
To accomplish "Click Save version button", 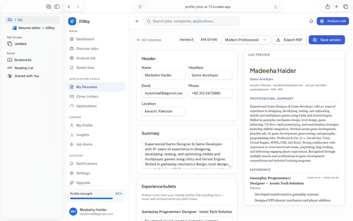I will pos(327,40).
